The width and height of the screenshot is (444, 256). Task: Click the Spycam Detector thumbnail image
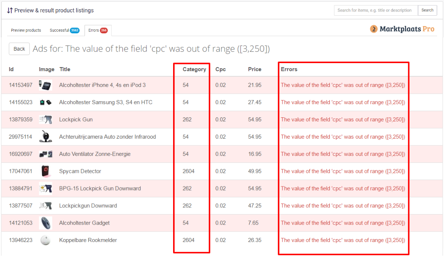coord(45,171)
